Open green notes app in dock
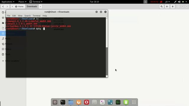This screenshot has height=106, width=189. click(126, 102)
